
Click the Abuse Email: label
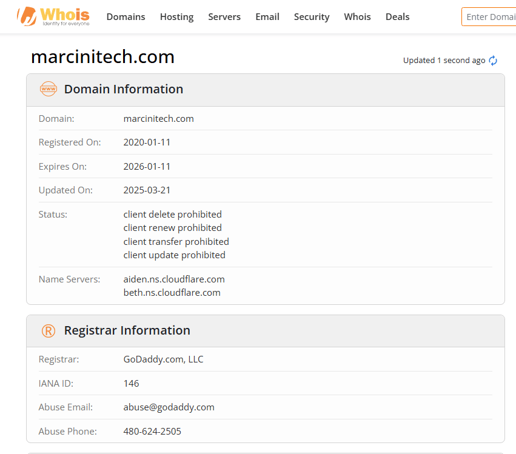(x=65, y=407)
